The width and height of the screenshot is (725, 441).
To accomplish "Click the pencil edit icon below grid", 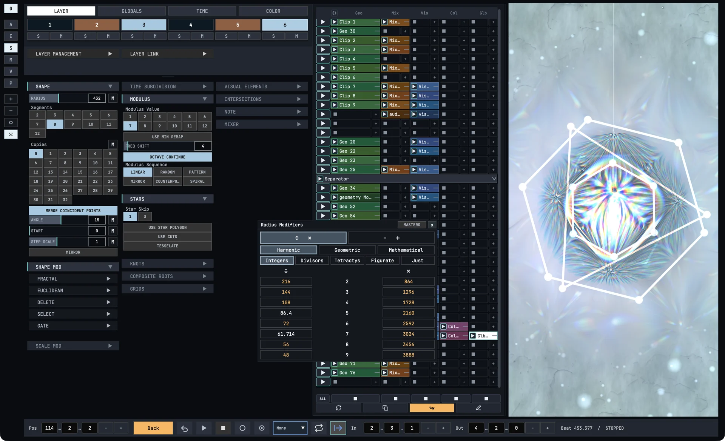I will 478,408.
